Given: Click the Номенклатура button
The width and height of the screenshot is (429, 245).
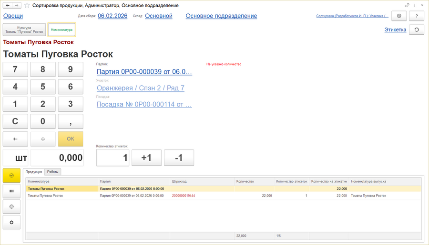Looking at the screenshot, I should pos(61,30).
